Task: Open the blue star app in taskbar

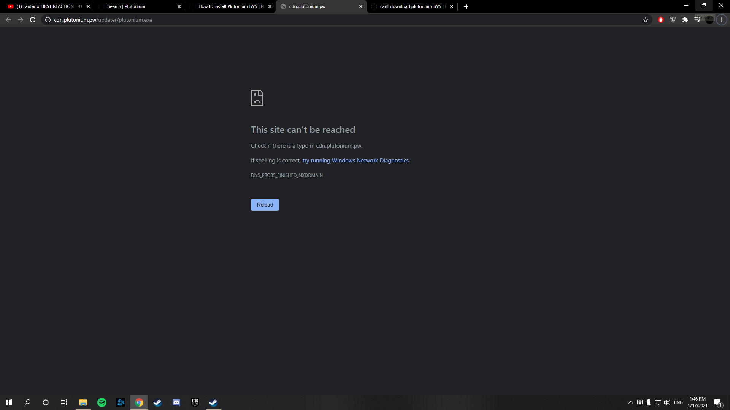Action: pyautogui.click(x=121, y=402)
